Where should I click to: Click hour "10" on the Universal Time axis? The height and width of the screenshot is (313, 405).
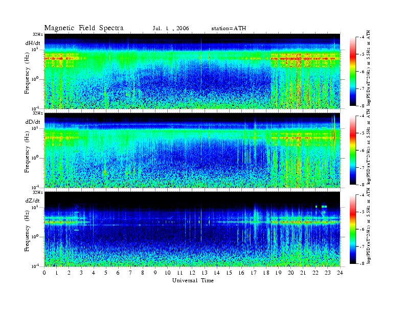[x=168, y=273]
